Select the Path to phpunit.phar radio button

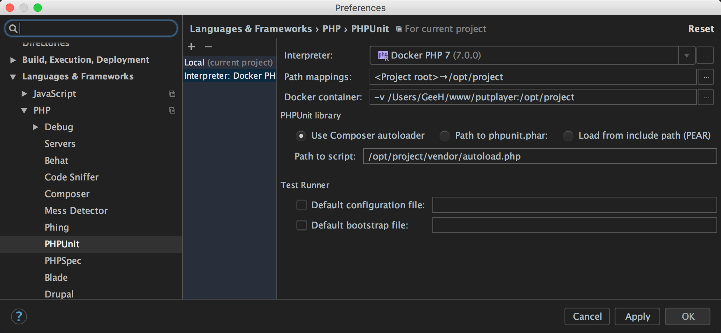click(x=445, y=136)
